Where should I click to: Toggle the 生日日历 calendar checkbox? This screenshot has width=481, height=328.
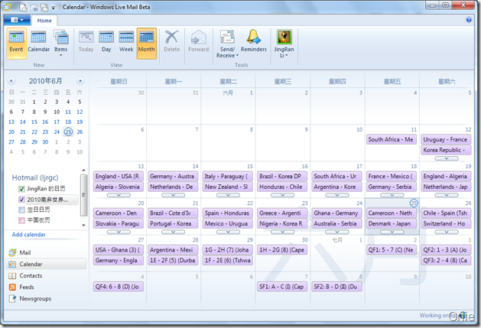[x=21, y=210]
